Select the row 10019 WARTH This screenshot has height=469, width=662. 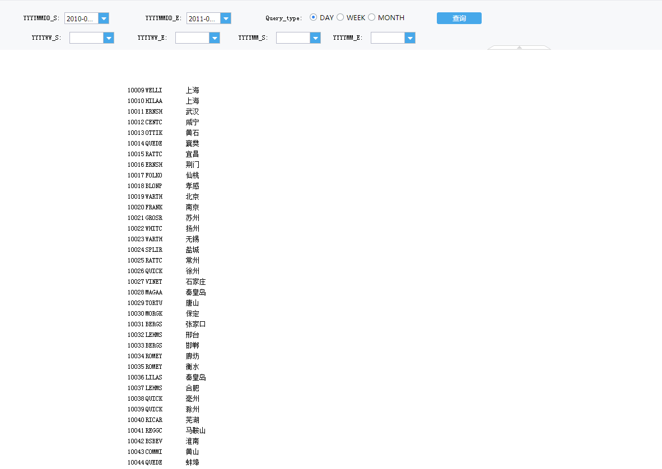click(164, 196)
